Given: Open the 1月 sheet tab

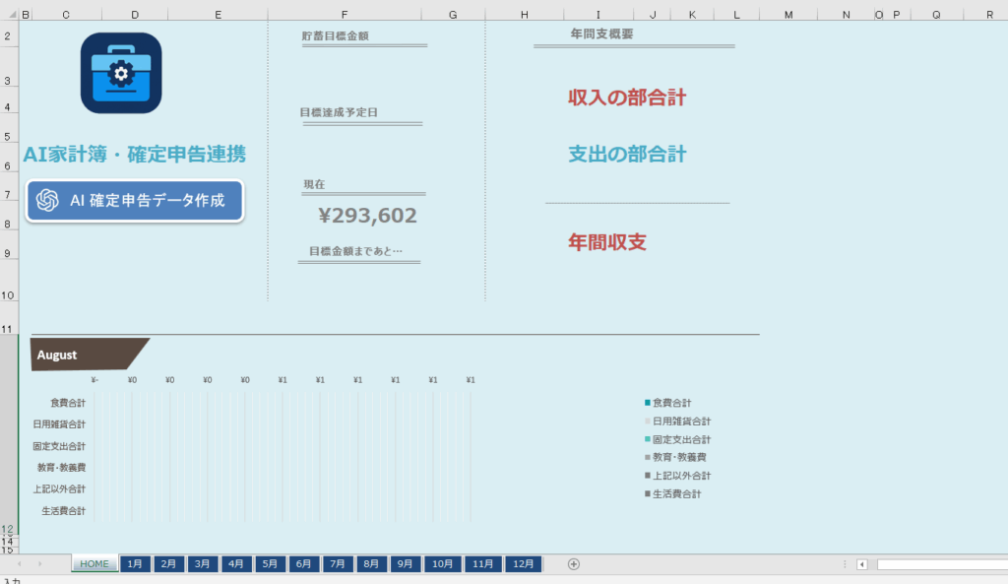Looking at the screenshot, I should click(x=135, y=564).
